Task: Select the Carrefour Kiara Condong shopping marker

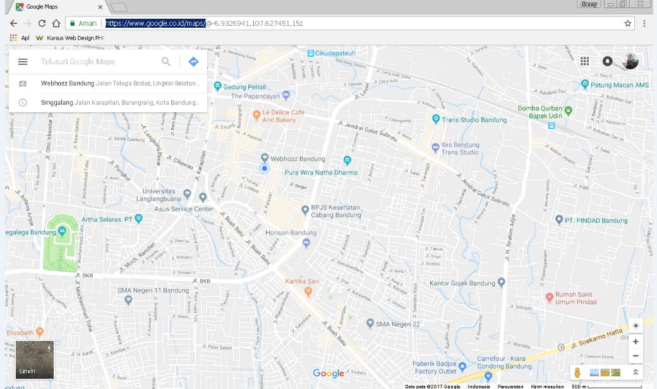Action: point(488,376)
